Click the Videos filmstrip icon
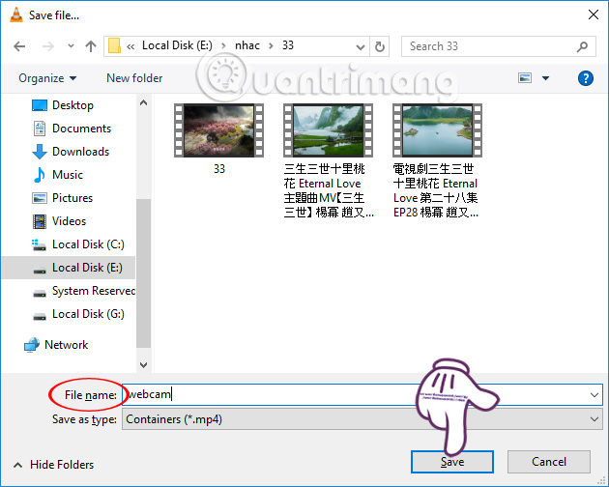 (40, 221)
